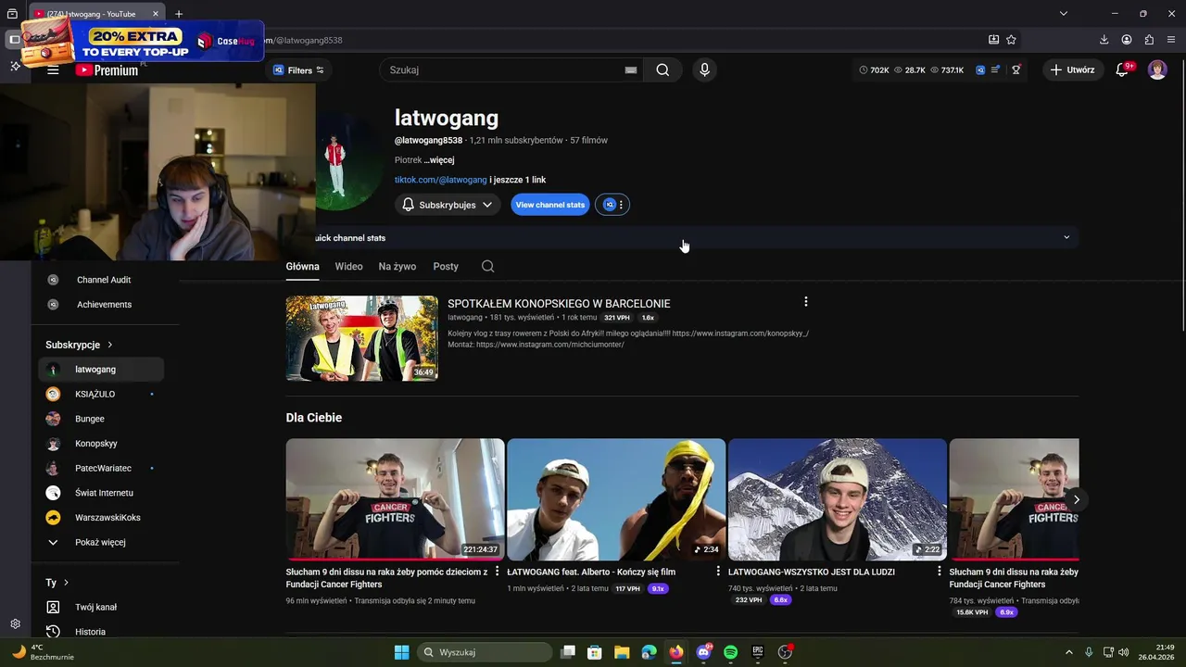1186x667 pixels.
Task: Show next Dla Ciebie videos arrow
Action: (1076, 499)
